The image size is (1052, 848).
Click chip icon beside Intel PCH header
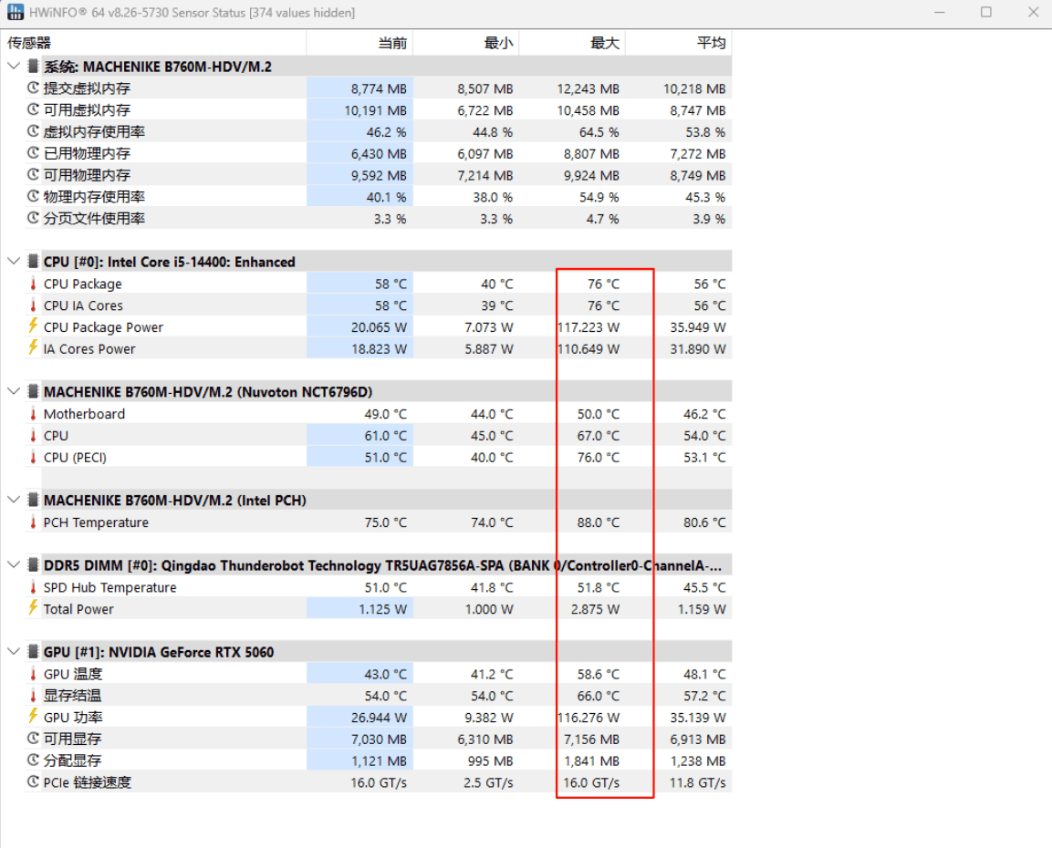click(x=33, y=500)
